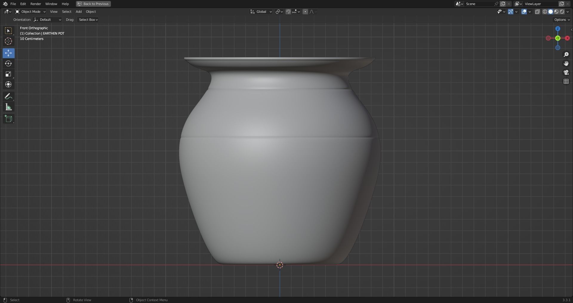The width and height of the screenshot is (573, 303).
Task: Select the 3D Cursor tool
Action: tap(8, 41)
